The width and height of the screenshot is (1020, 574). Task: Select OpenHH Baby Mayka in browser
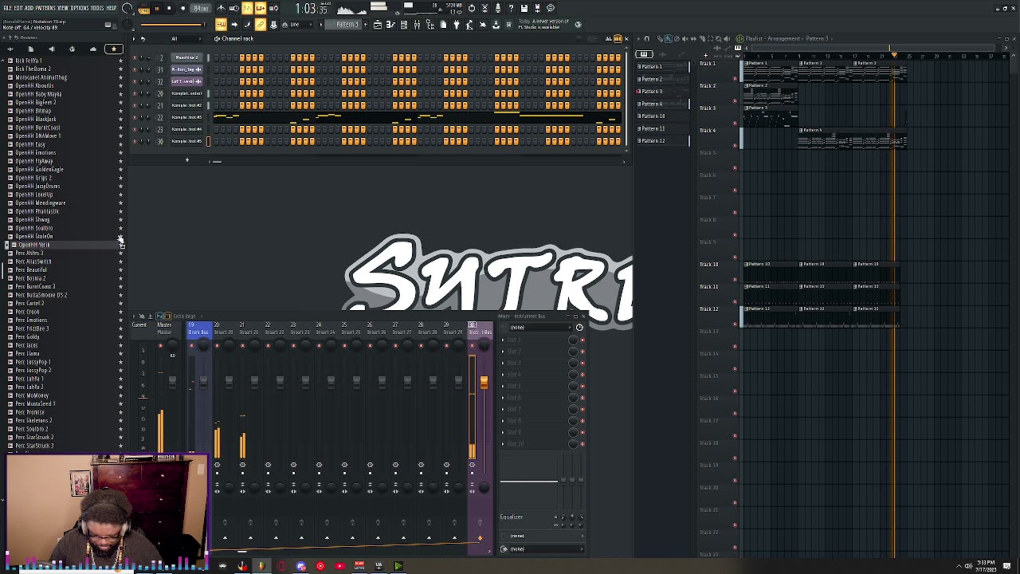(x=38, y=94)
